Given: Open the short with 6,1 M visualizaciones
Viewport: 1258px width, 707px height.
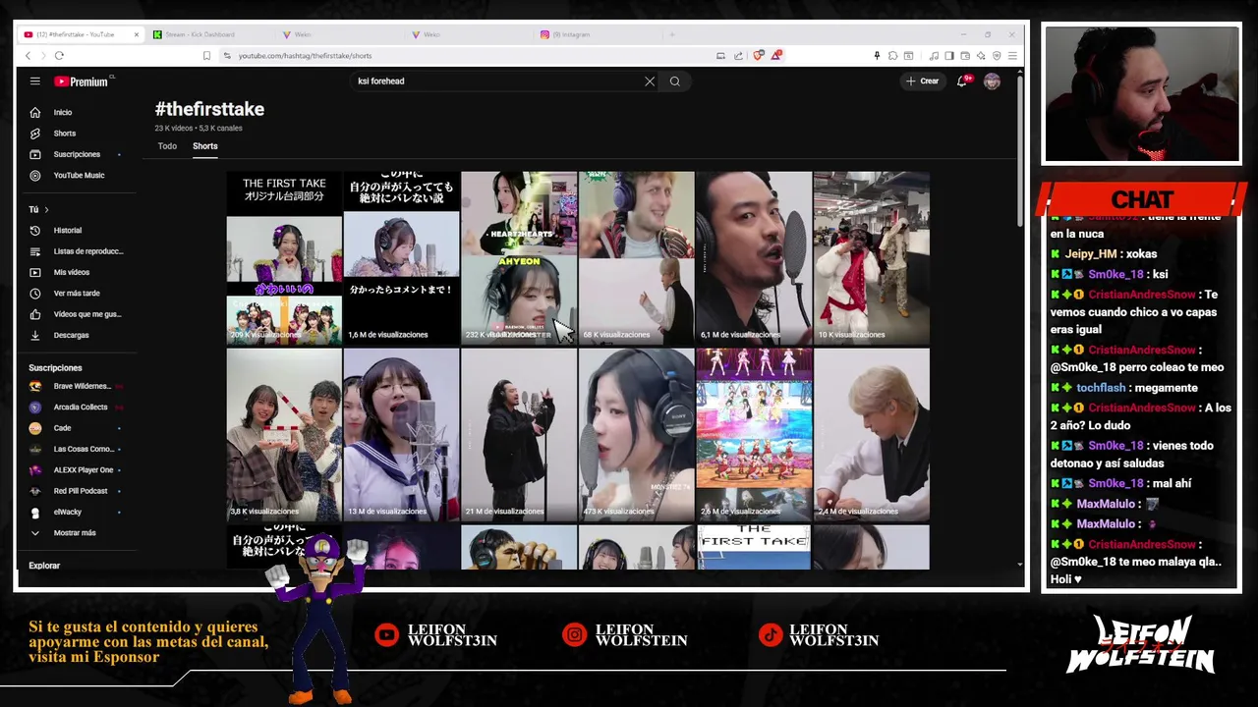Looking at the screenshot, I should [754, 258].
